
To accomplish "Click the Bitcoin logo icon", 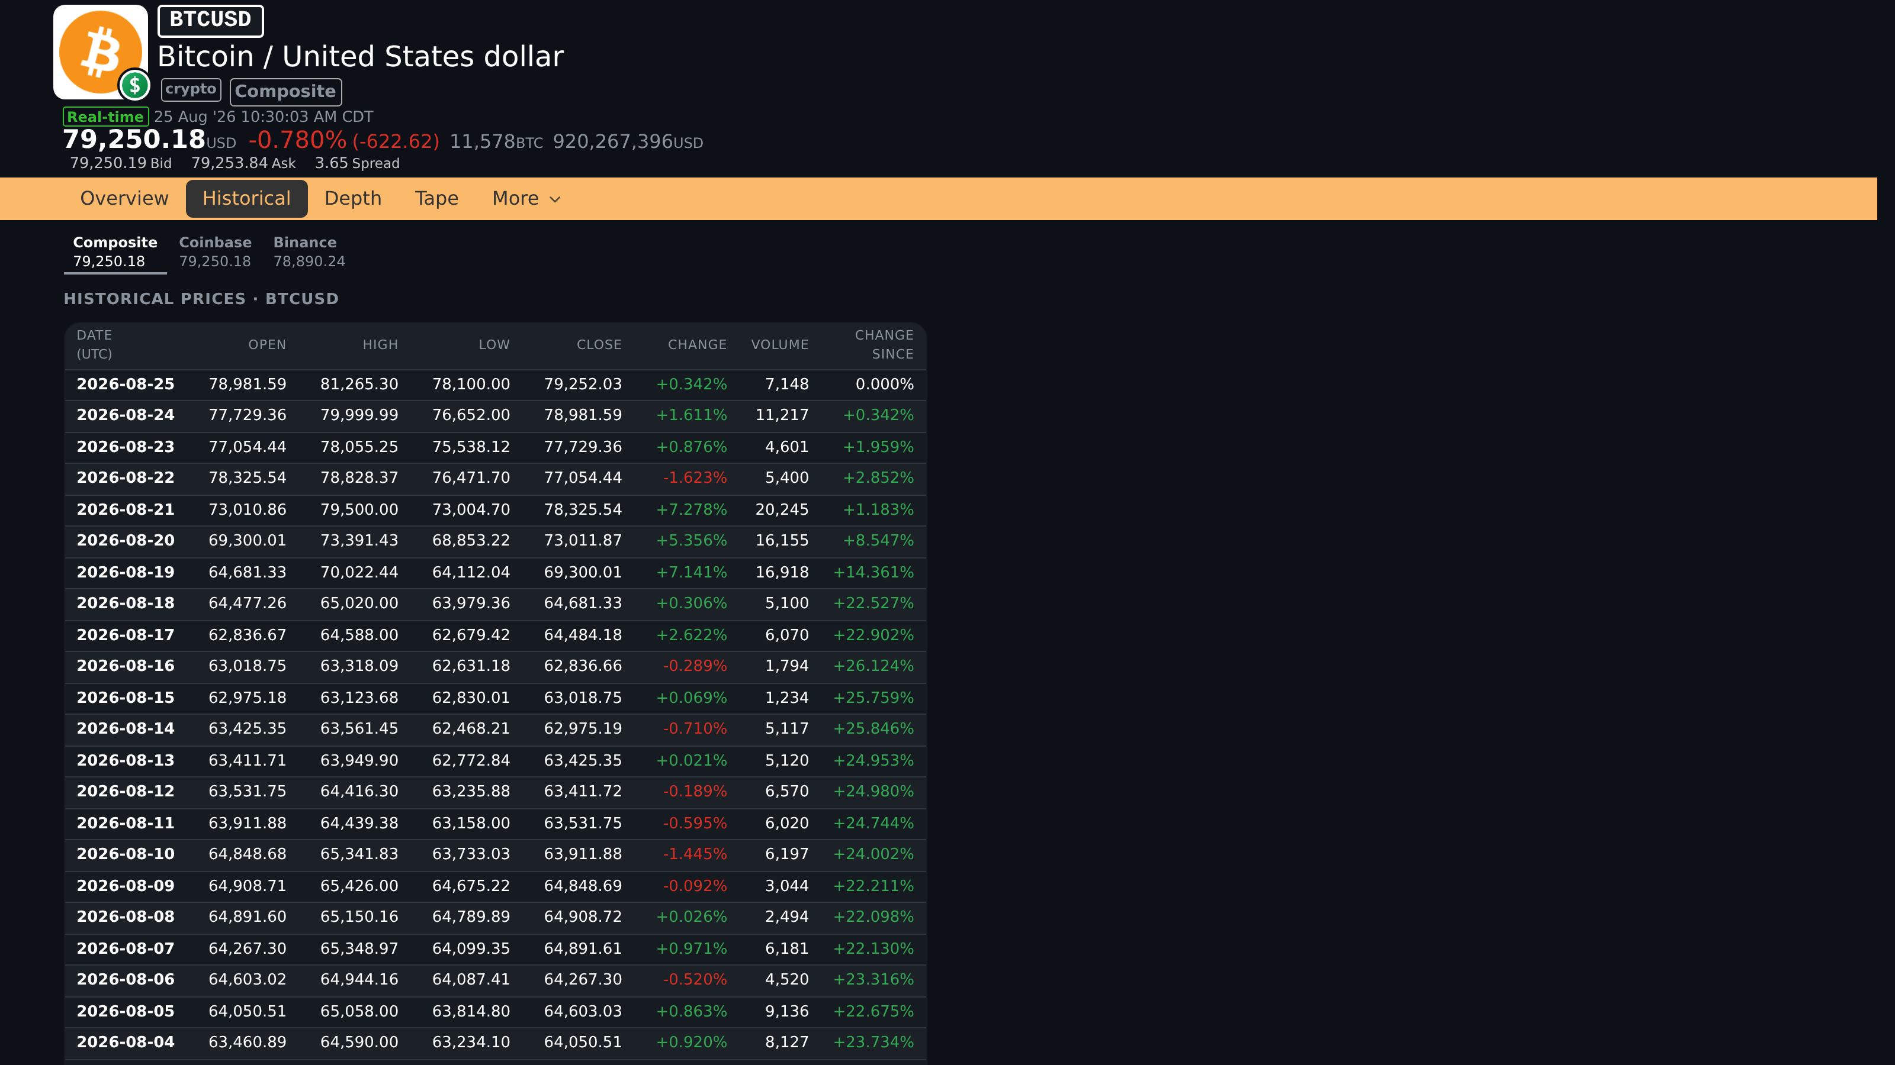I will click(x=101, y=51).
